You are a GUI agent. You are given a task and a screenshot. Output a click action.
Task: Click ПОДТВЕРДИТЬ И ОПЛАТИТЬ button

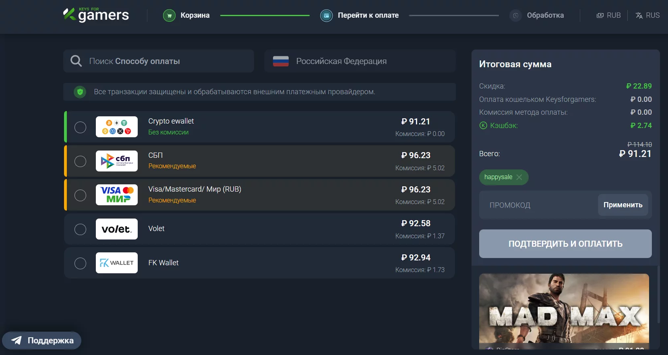coord(565,244)
